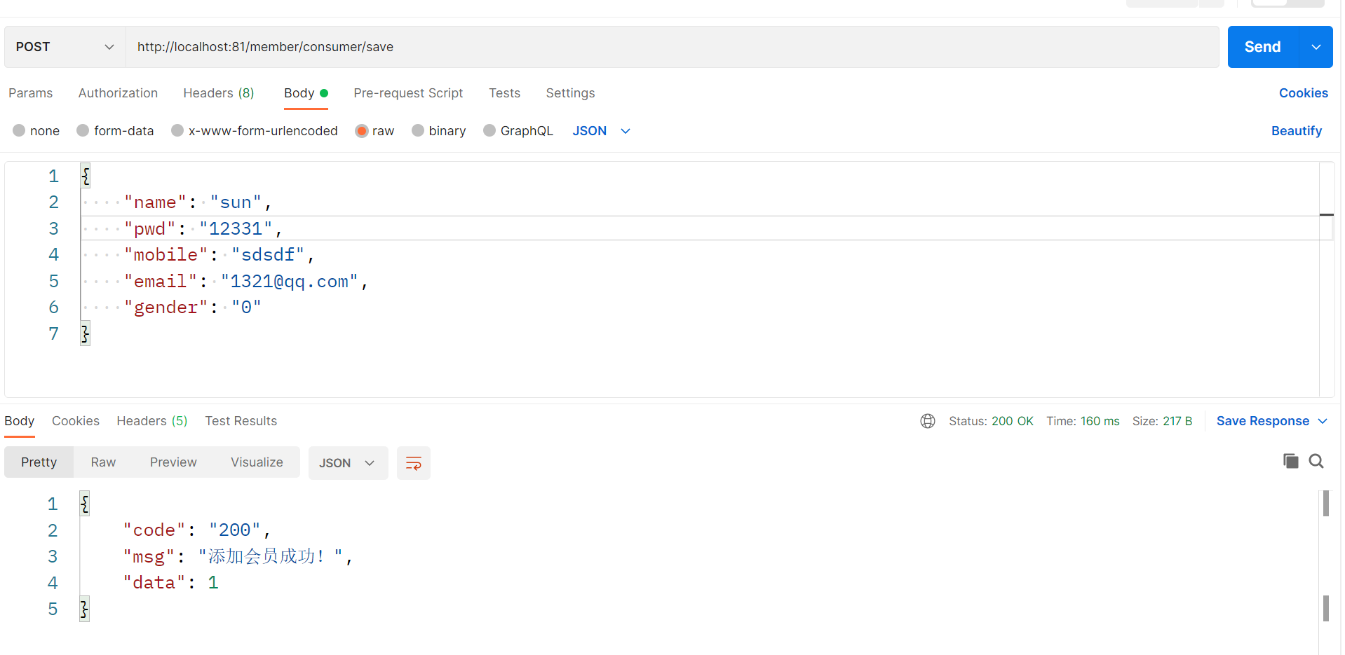
Task: Open the request Settings tab
Action: [x=570, y=93]
